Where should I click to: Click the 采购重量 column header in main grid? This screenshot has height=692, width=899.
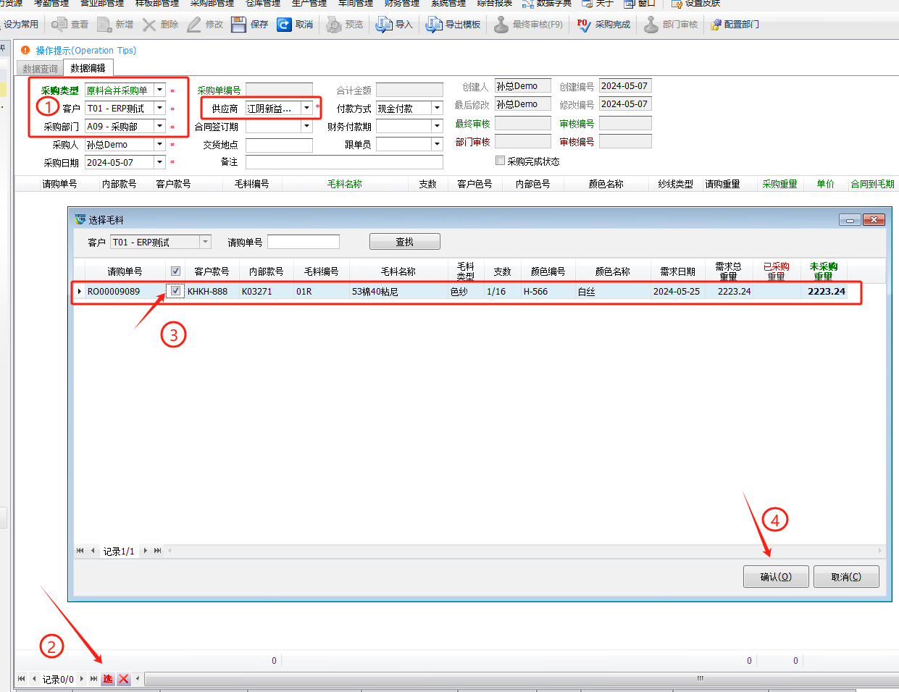[x=779, y=184]
